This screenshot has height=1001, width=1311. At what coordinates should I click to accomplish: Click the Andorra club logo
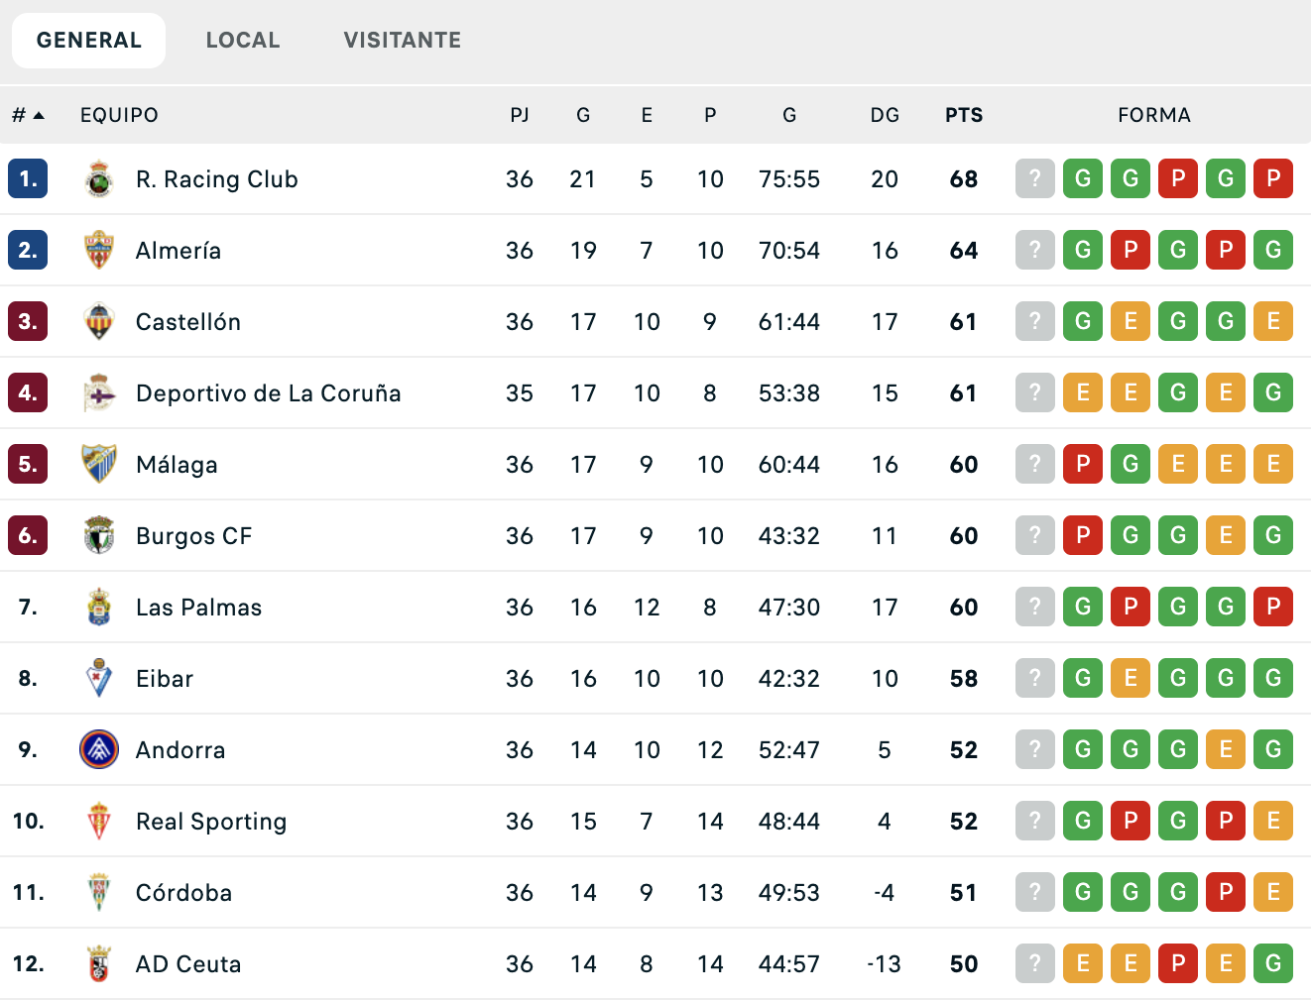98,749
